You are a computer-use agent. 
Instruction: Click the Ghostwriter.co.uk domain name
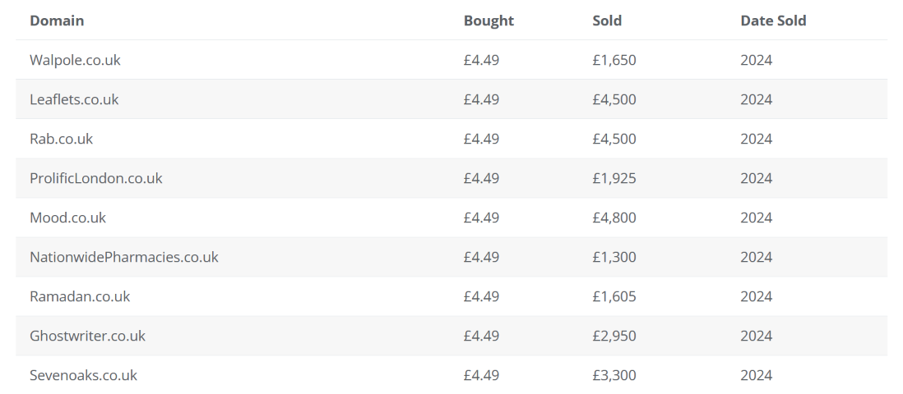pyautogui.click(x=87, y=336)
